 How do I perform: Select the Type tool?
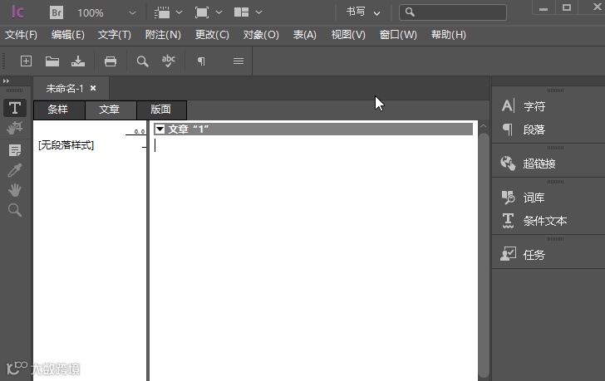pyautogui.click(x=15, y=108)
